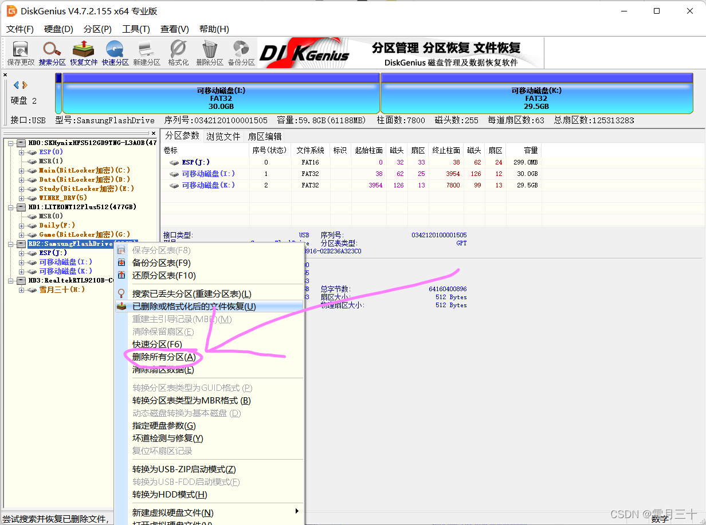Click the 搜索分区 magnifier icon
The width and height of the screenshot is (706, 525).
52,53
